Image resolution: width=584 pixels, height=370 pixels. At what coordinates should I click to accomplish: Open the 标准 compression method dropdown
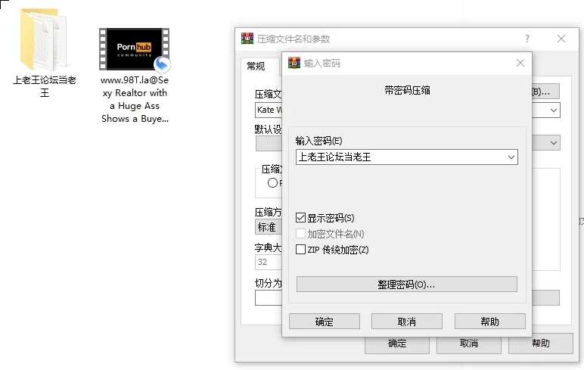tap(269, 227)
